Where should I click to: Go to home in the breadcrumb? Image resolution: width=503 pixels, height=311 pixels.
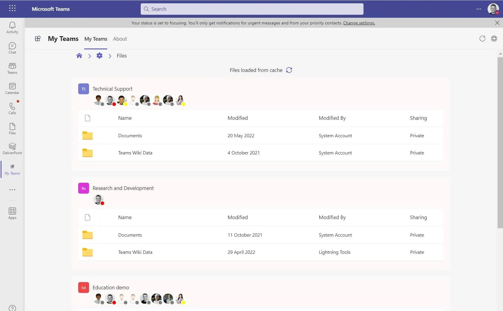79,56
